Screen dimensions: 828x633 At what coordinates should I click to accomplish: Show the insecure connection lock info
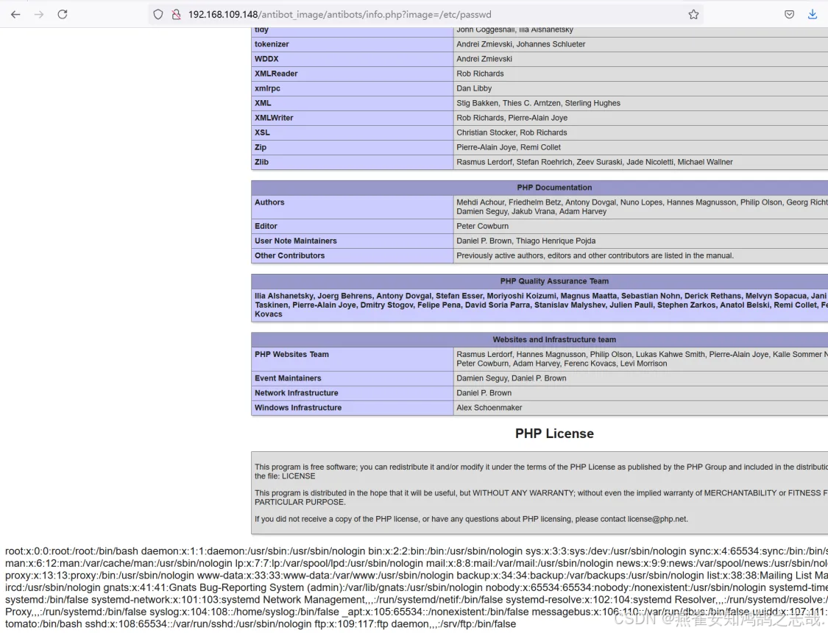(177, 14)
